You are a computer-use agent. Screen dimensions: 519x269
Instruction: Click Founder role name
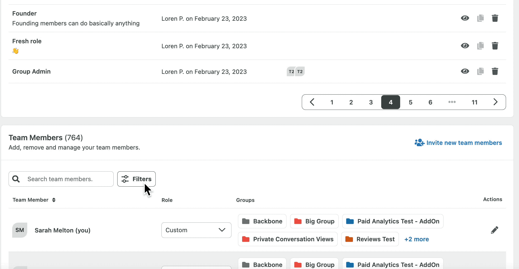click(24, 13)
